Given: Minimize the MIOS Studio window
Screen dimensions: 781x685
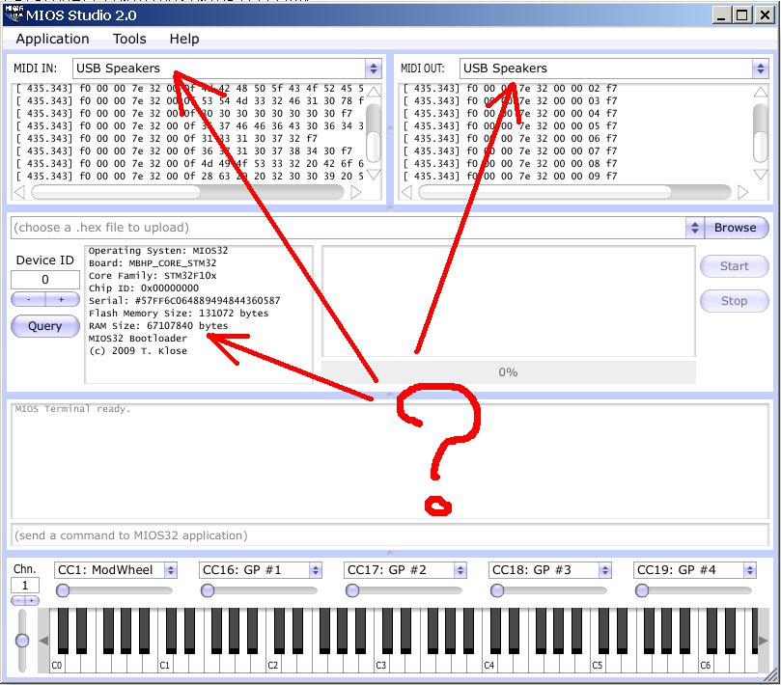Looking at the screenshot, I should coord(721,14).
